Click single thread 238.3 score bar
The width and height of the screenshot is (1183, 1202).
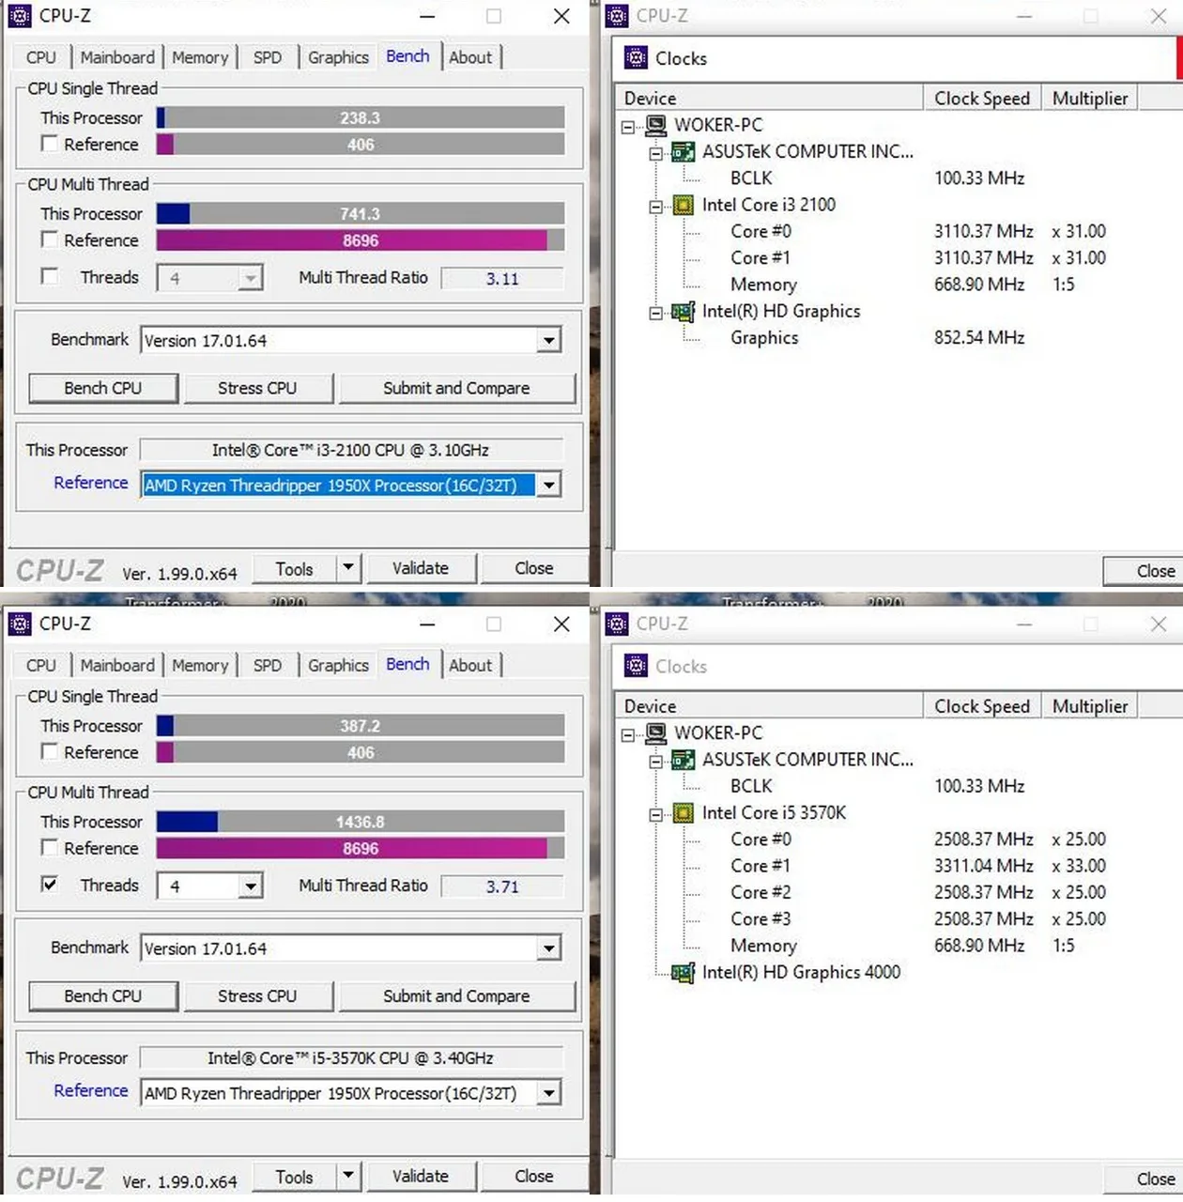pos(361,117)
